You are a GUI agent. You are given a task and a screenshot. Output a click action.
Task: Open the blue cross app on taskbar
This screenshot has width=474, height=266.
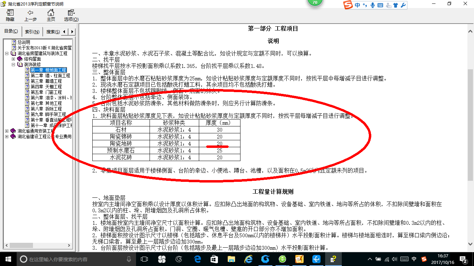316,259
